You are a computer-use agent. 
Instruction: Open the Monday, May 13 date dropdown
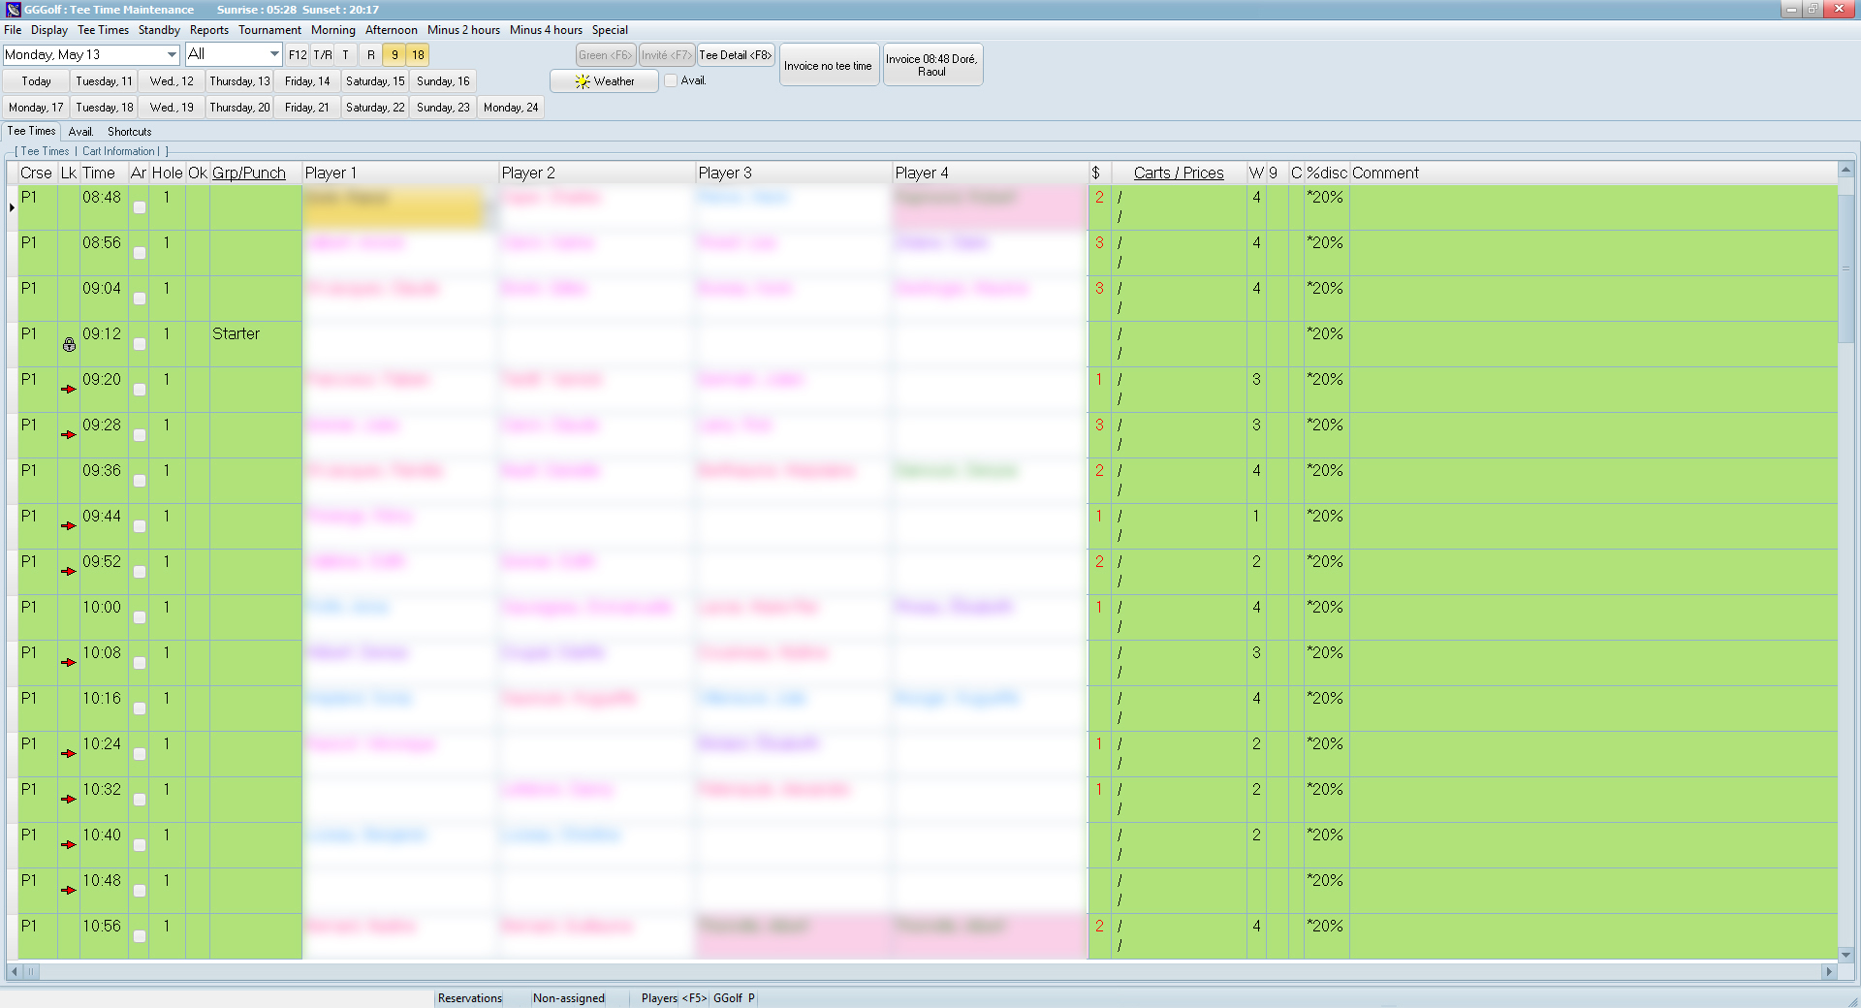click(172, 55)
